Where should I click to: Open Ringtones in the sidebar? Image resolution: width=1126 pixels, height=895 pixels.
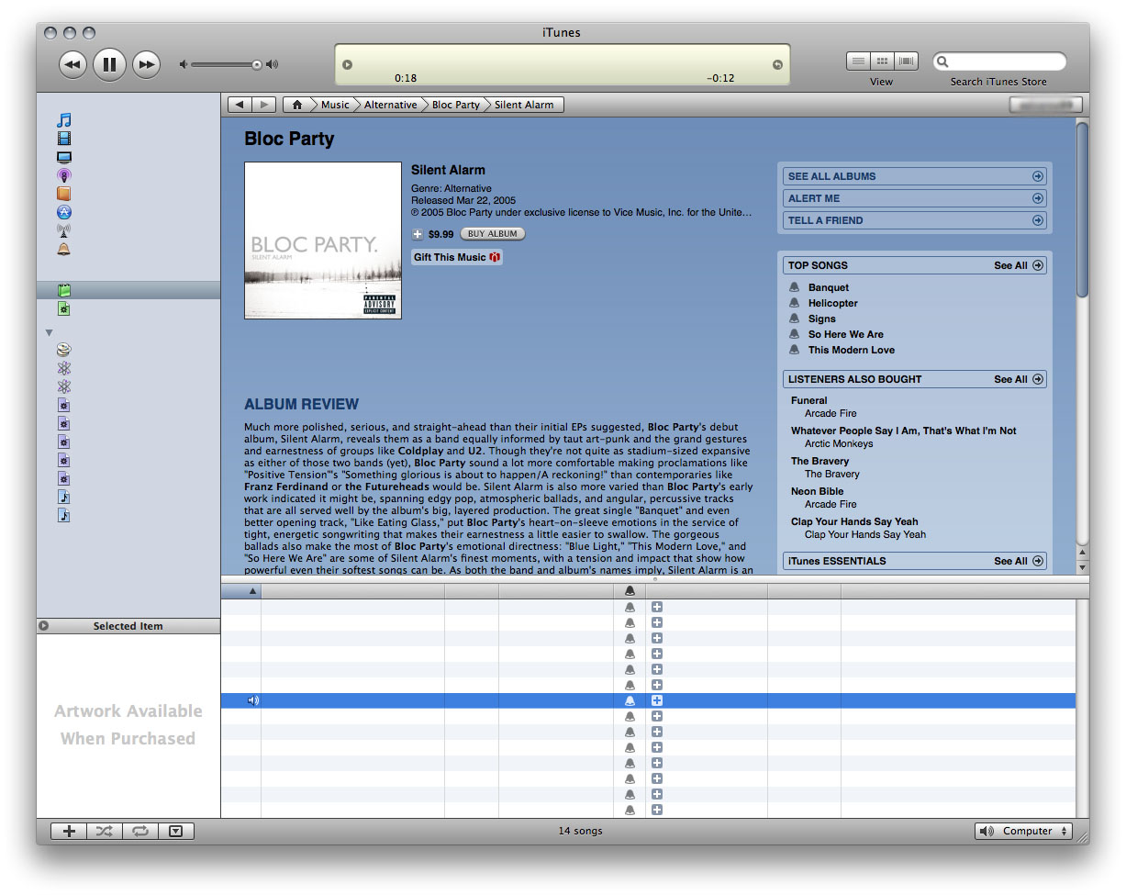coord(63,249)
